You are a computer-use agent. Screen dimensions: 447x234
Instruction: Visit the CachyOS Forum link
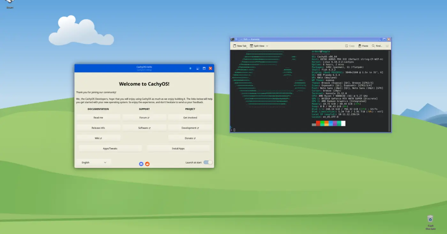[x=144, y=117]
